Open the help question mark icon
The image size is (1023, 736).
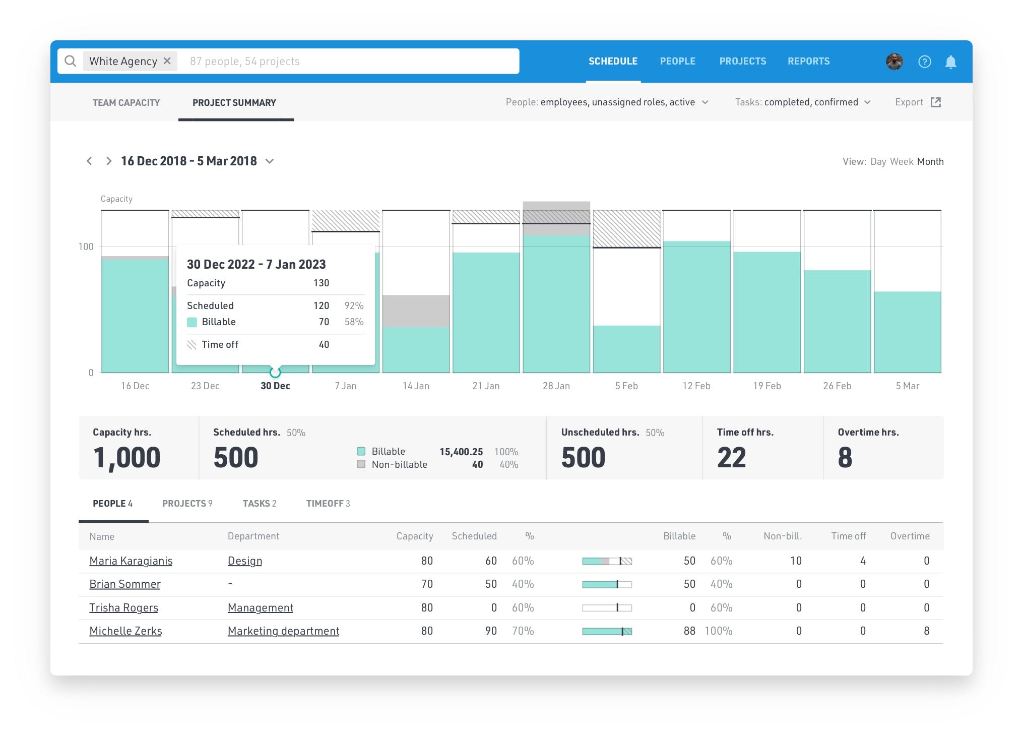tap(925, 62)
